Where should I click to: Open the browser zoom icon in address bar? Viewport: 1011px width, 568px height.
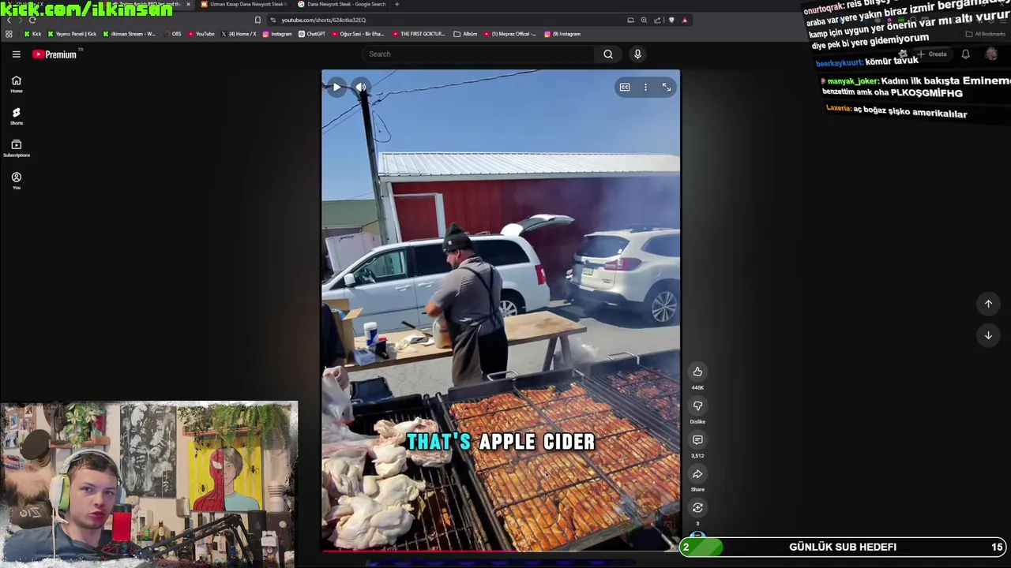click(644, 20)
